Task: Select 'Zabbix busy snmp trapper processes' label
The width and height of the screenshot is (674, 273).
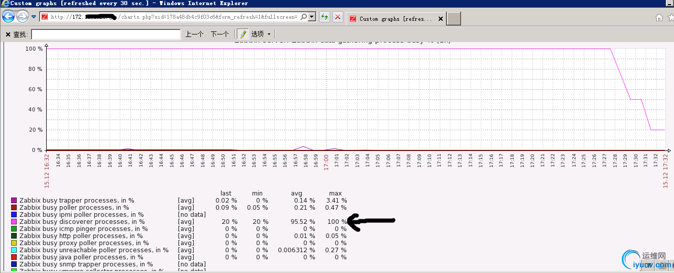Action: pos(86,264)
